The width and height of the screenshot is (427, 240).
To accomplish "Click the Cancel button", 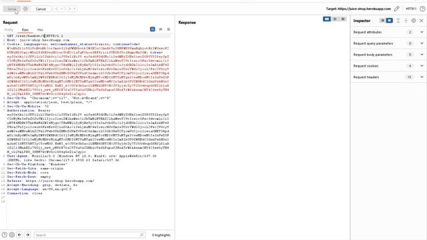I will click(x=41, y=9).
